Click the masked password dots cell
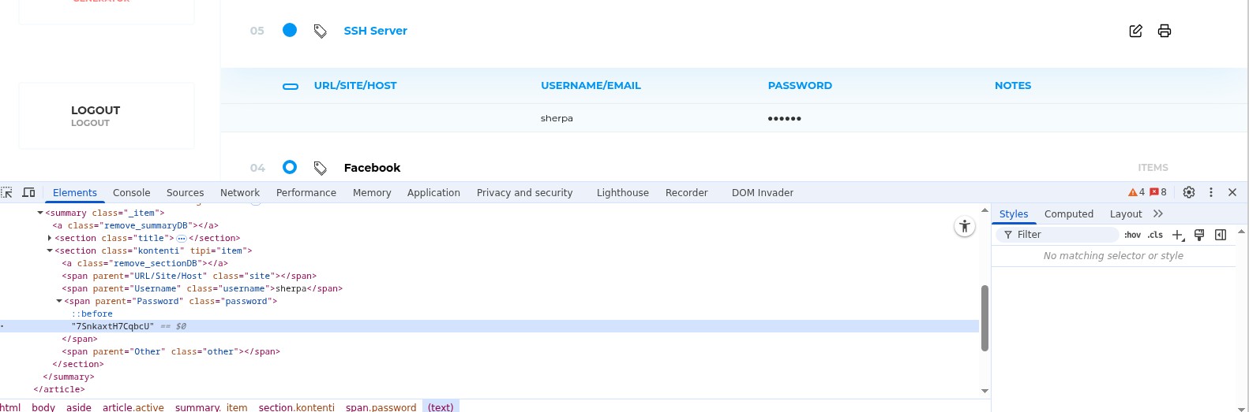 pyautogui.click(x=784, y=118)
